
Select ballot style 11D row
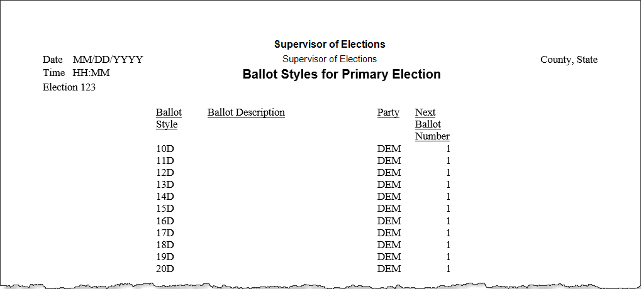[x=303, y=160]
